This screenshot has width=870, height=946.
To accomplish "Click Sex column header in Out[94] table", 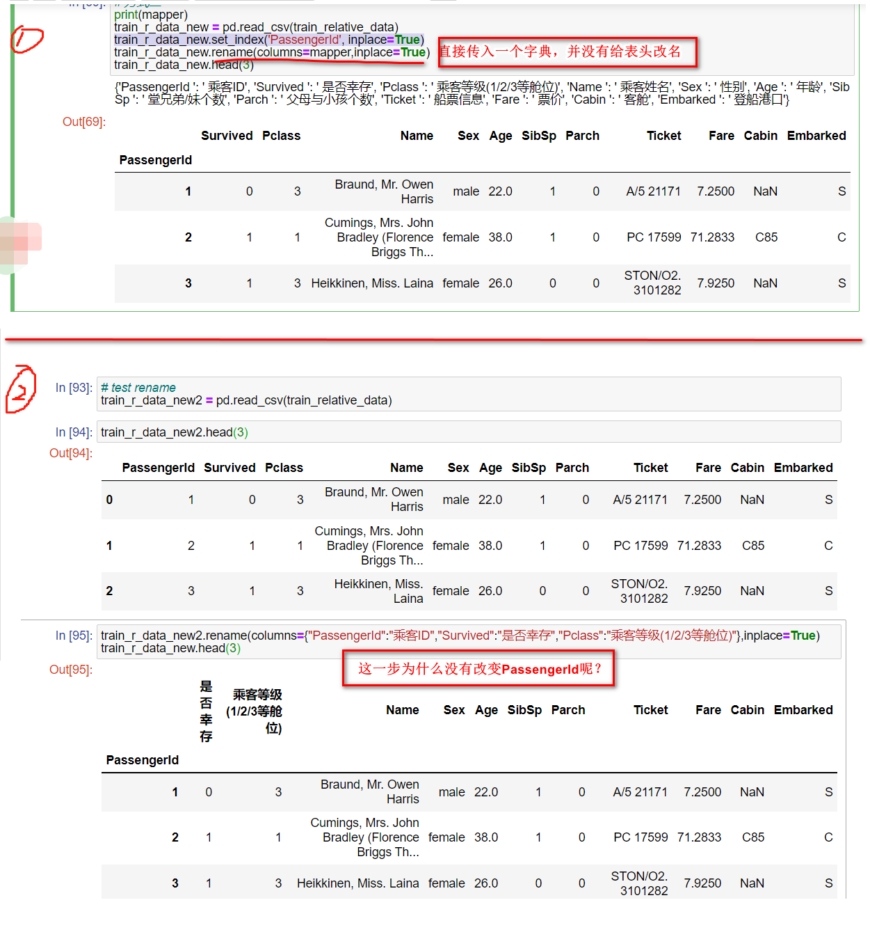I will [458, 468].
